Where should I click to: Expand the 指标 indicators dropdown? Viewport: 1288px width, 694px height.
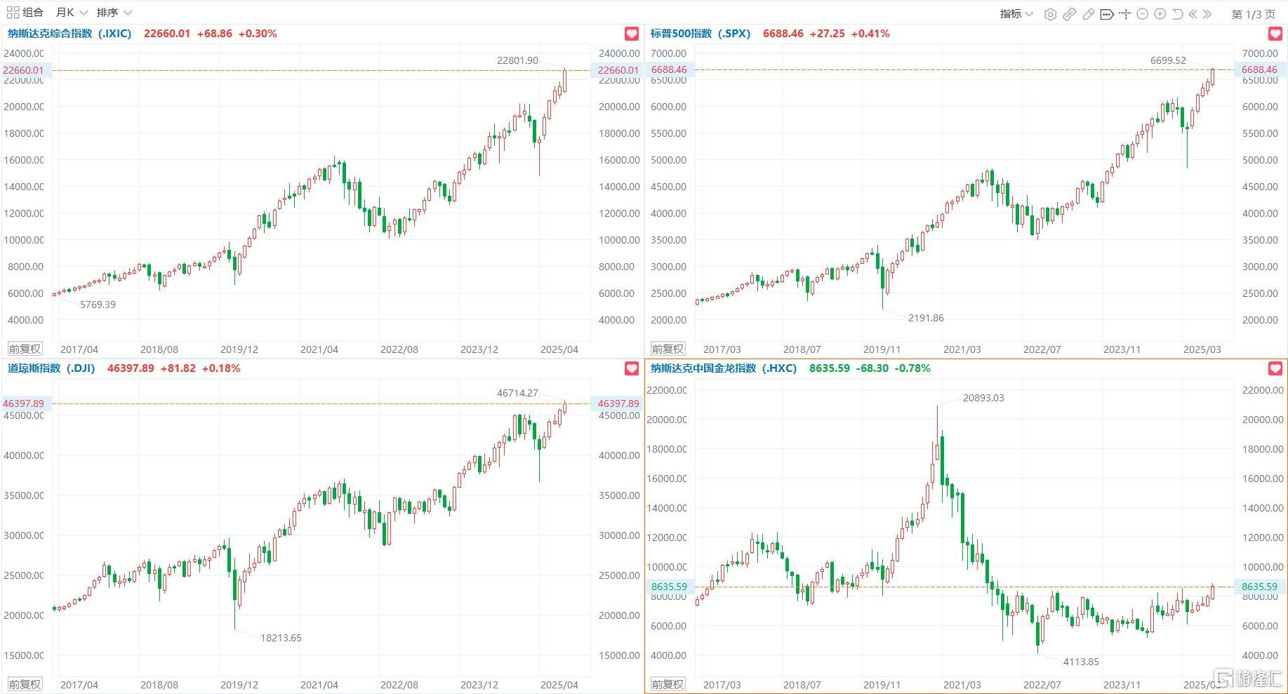click(1016, 14)
